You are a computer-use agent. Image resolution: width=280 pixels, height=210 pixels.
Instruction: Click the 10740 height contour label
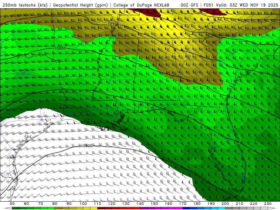[x=113, y=25]
